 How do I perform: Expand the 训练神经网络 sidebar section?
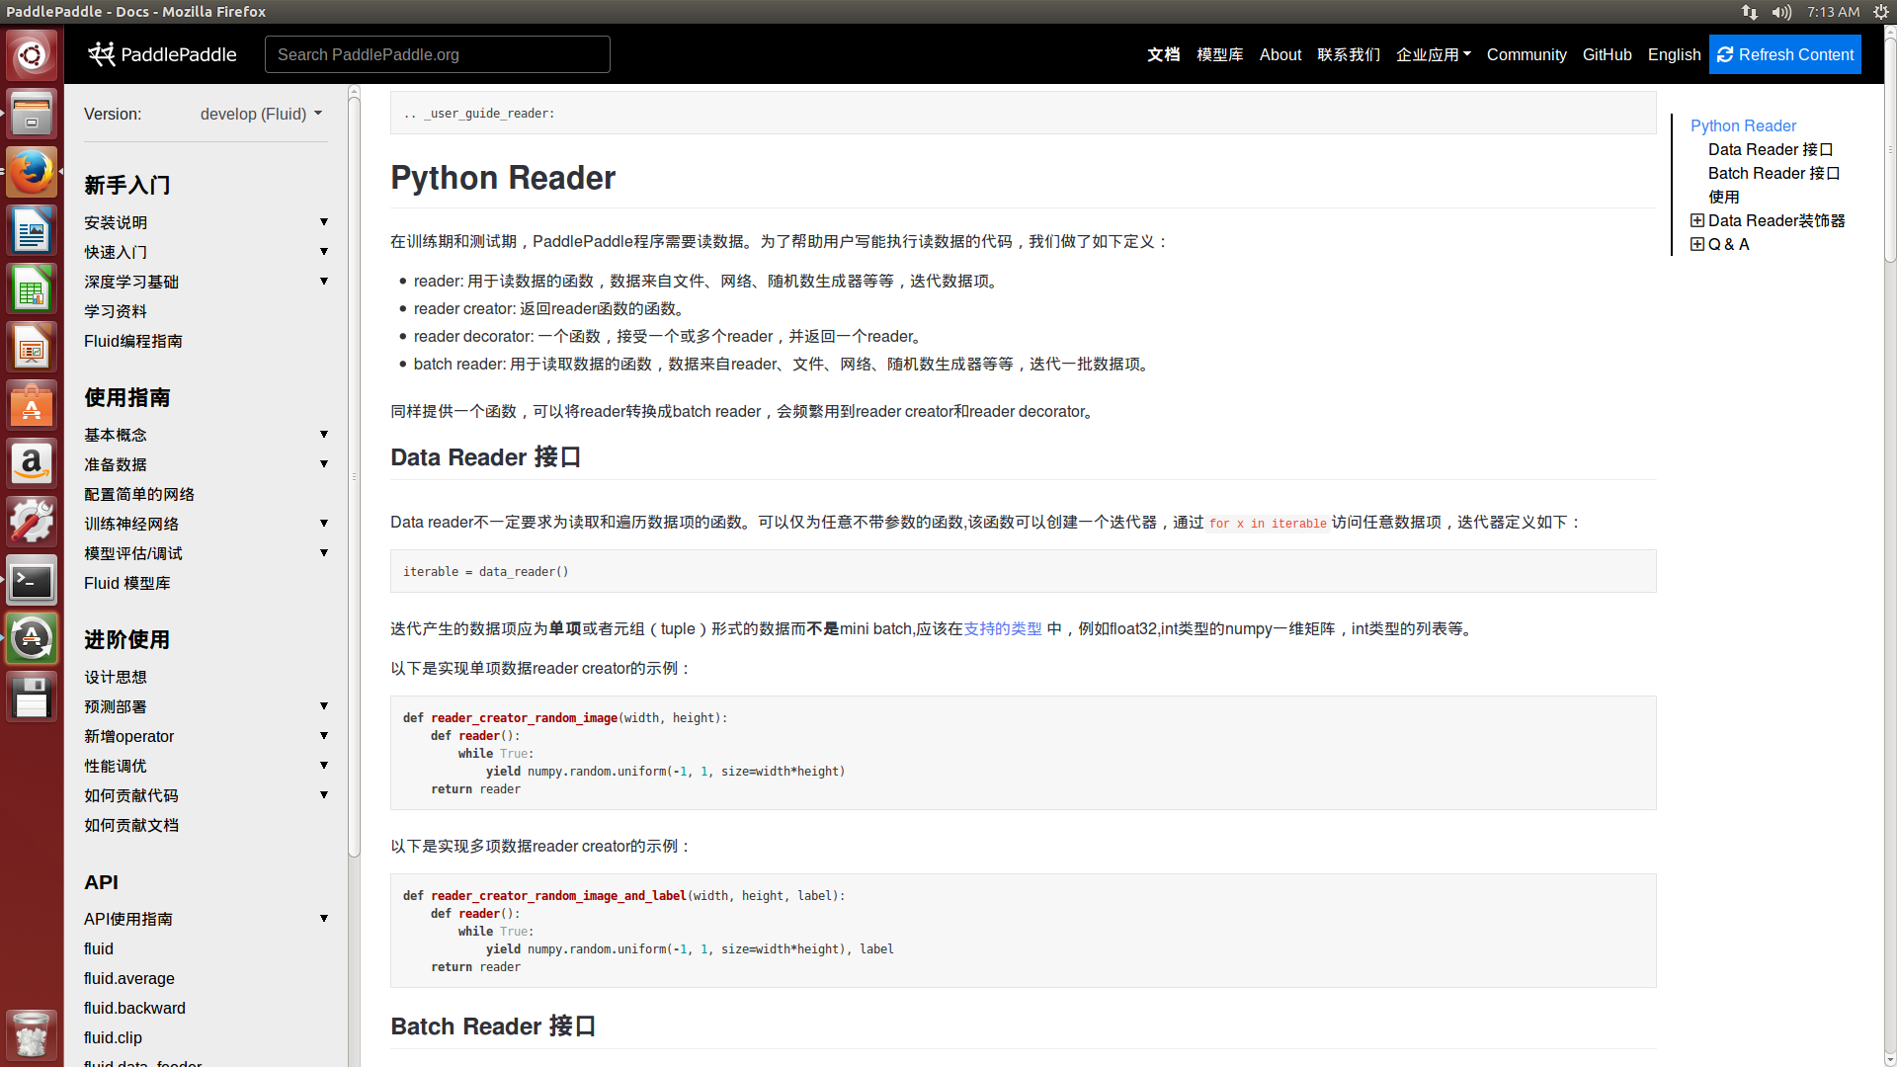coord(323,524)
